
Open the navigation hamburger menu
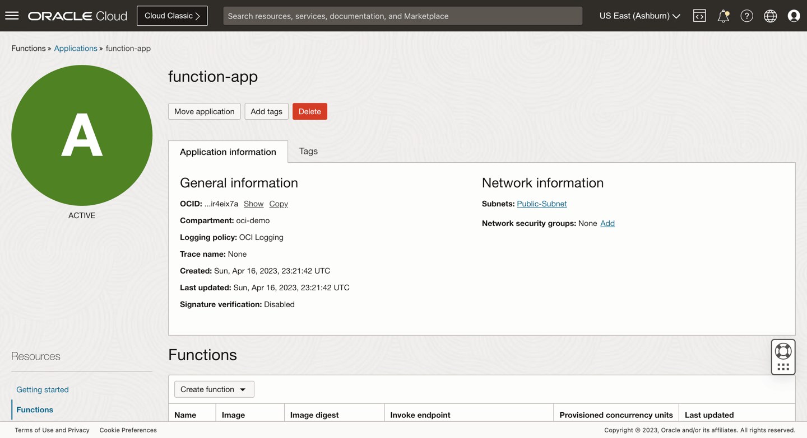12,15
